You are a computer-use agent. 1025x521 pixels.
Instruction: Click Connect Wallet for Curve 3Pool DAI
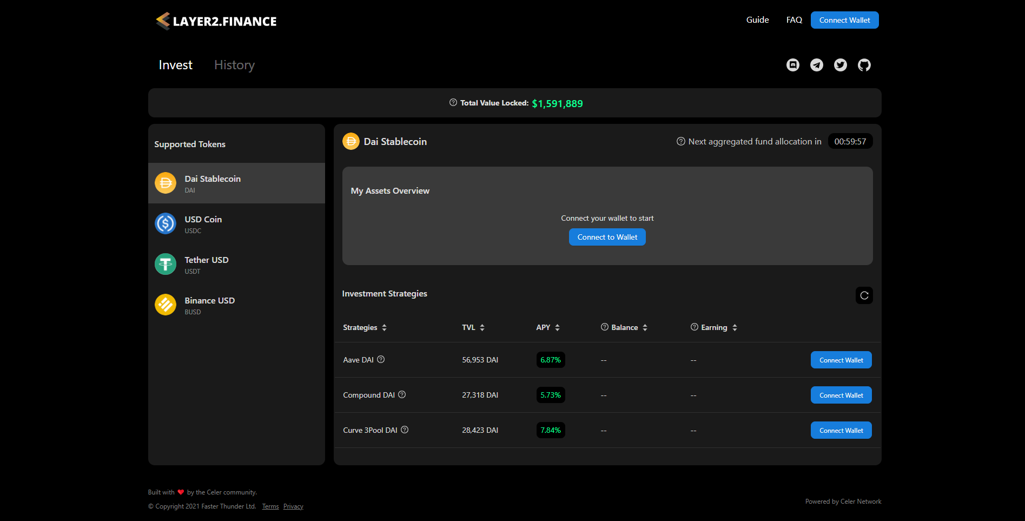click(841, 430)
